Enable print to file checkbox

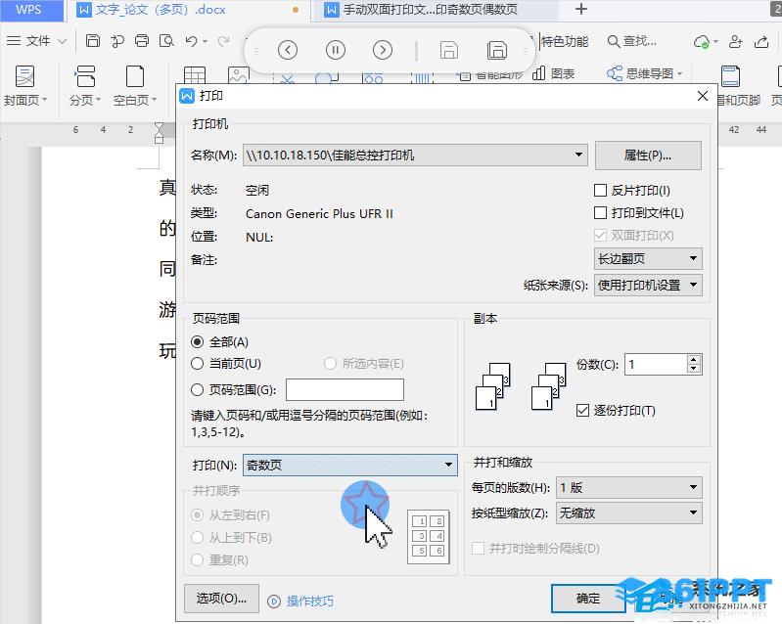pyautogui.click(x=601, y=213)
